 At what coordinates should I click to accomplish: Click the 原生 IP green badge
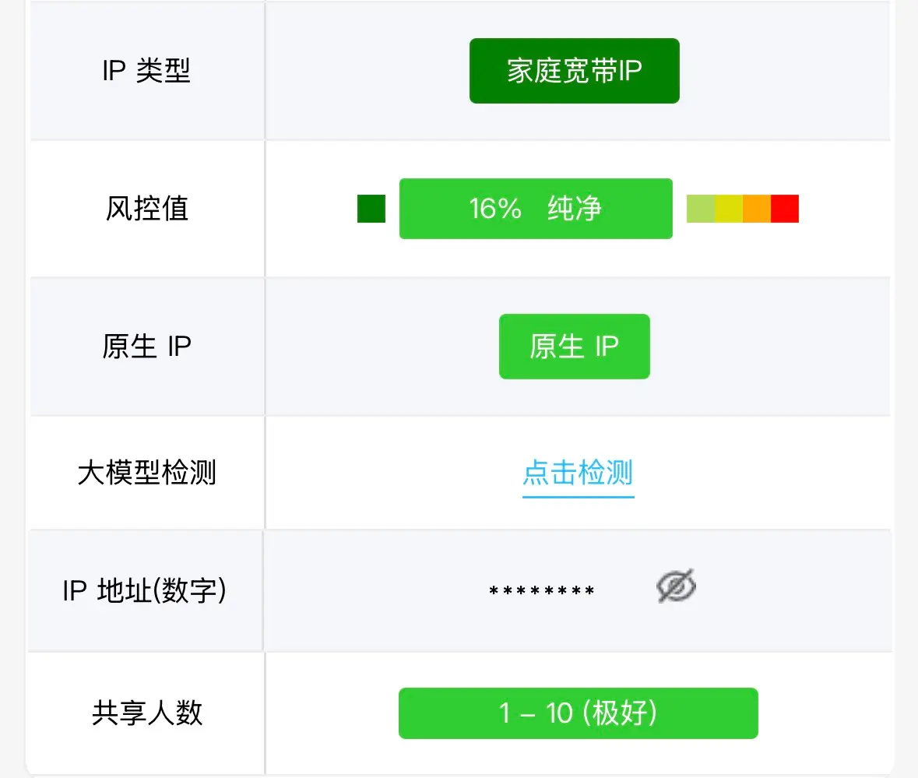(x=574, y=347)
